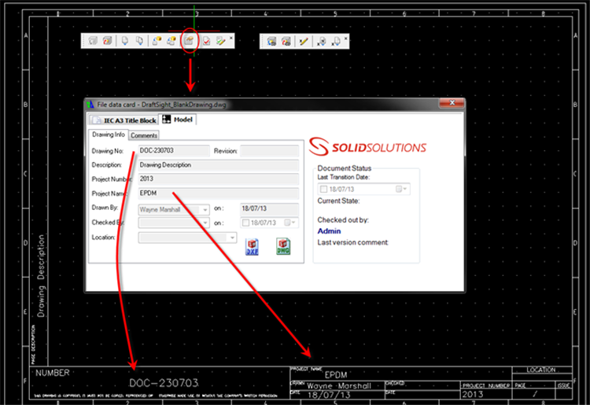This screenshot has width=590, height=405.
Task: Expand the Checked By dropdown
Action: click(206, 223)
